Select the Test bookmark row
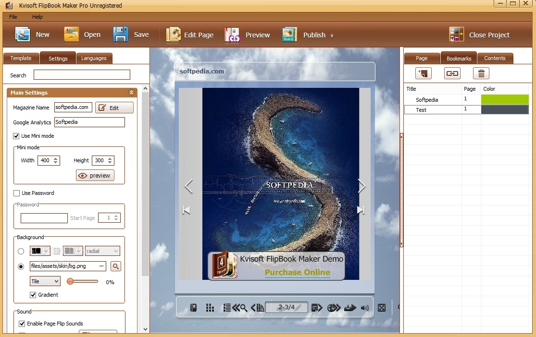The image size is (536, 337). pos(467,109)
